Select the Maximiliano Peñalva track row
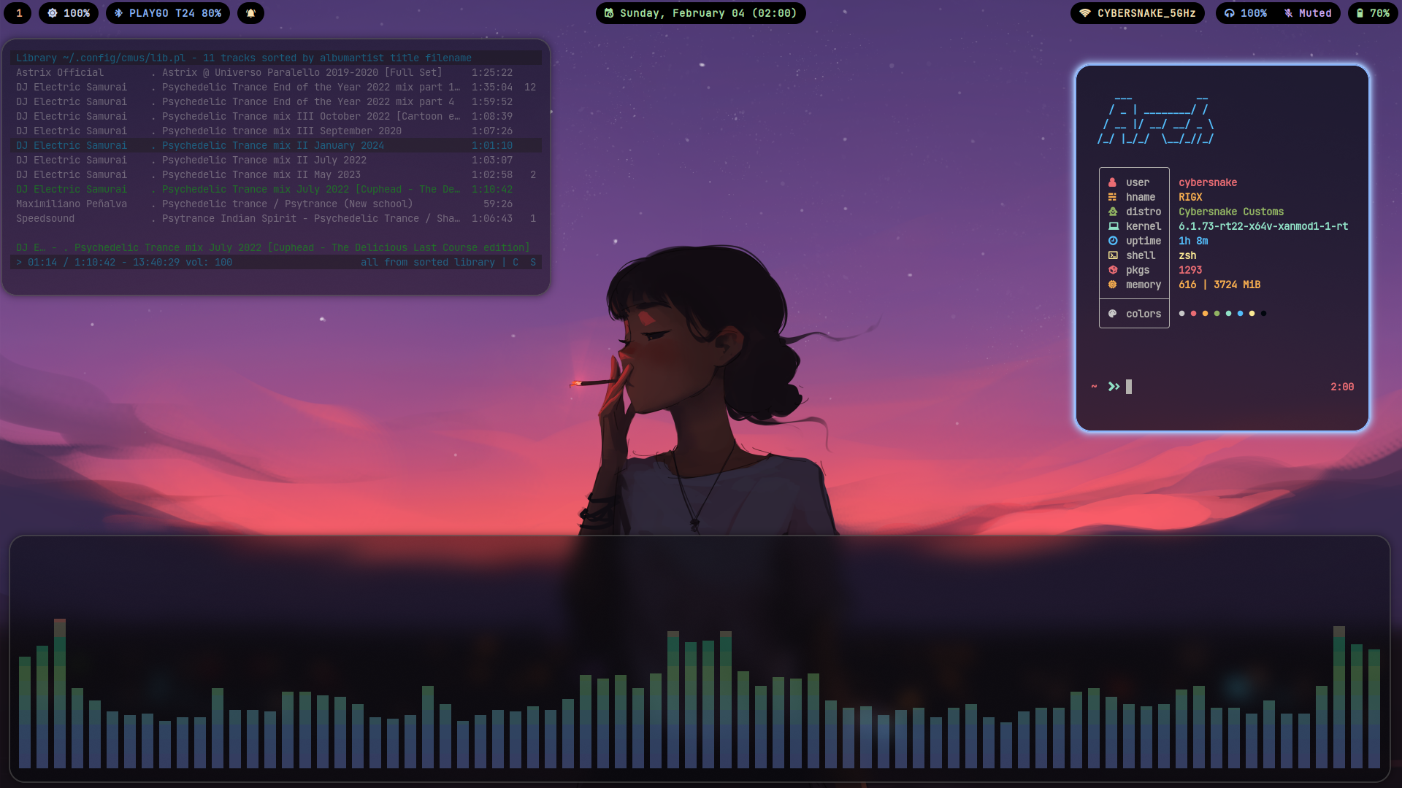 tap(287, 204)
